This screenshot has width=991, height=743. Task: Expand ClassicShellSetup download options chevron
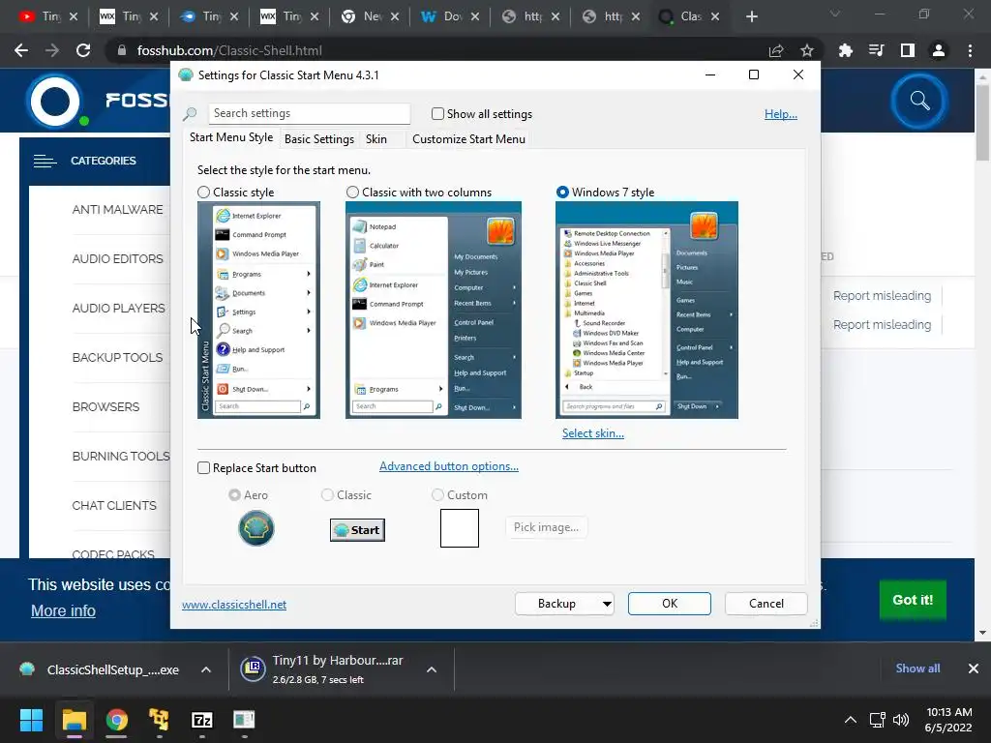click(x=206, y=669)
